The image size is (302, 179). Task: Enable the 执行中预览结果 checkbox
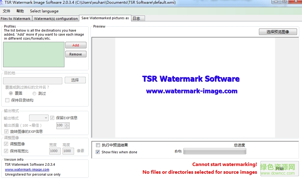click(x=98, y=145)
